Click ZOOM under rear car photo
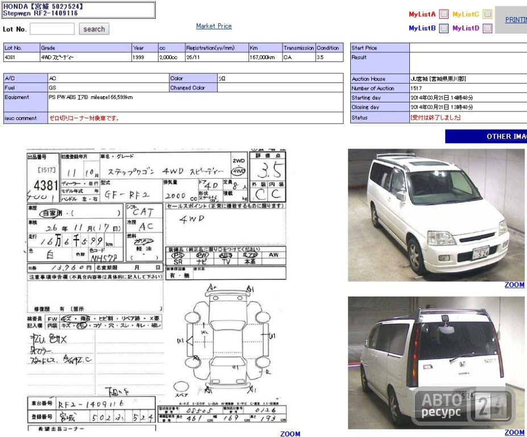Image resolution: width=527 pixels, height=437 pixels. (514, 432)
